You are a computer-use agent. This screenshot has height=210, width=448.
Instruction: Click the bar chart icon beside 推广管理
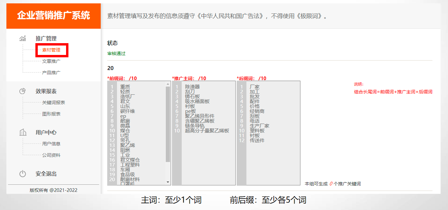[23, 38]
